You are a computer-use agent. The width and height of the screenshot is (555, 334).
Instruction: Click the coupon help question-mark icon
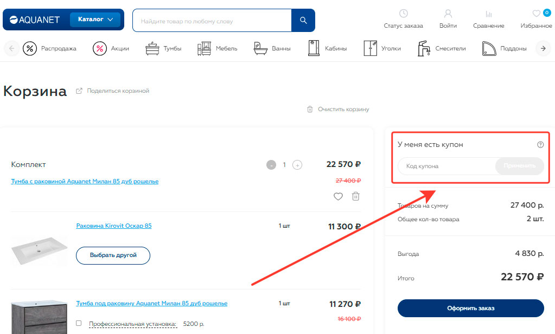coord(540,144)
